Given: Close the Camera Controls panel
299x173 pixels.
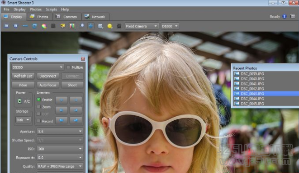Looking at the screenshot, I should [83, 59].
